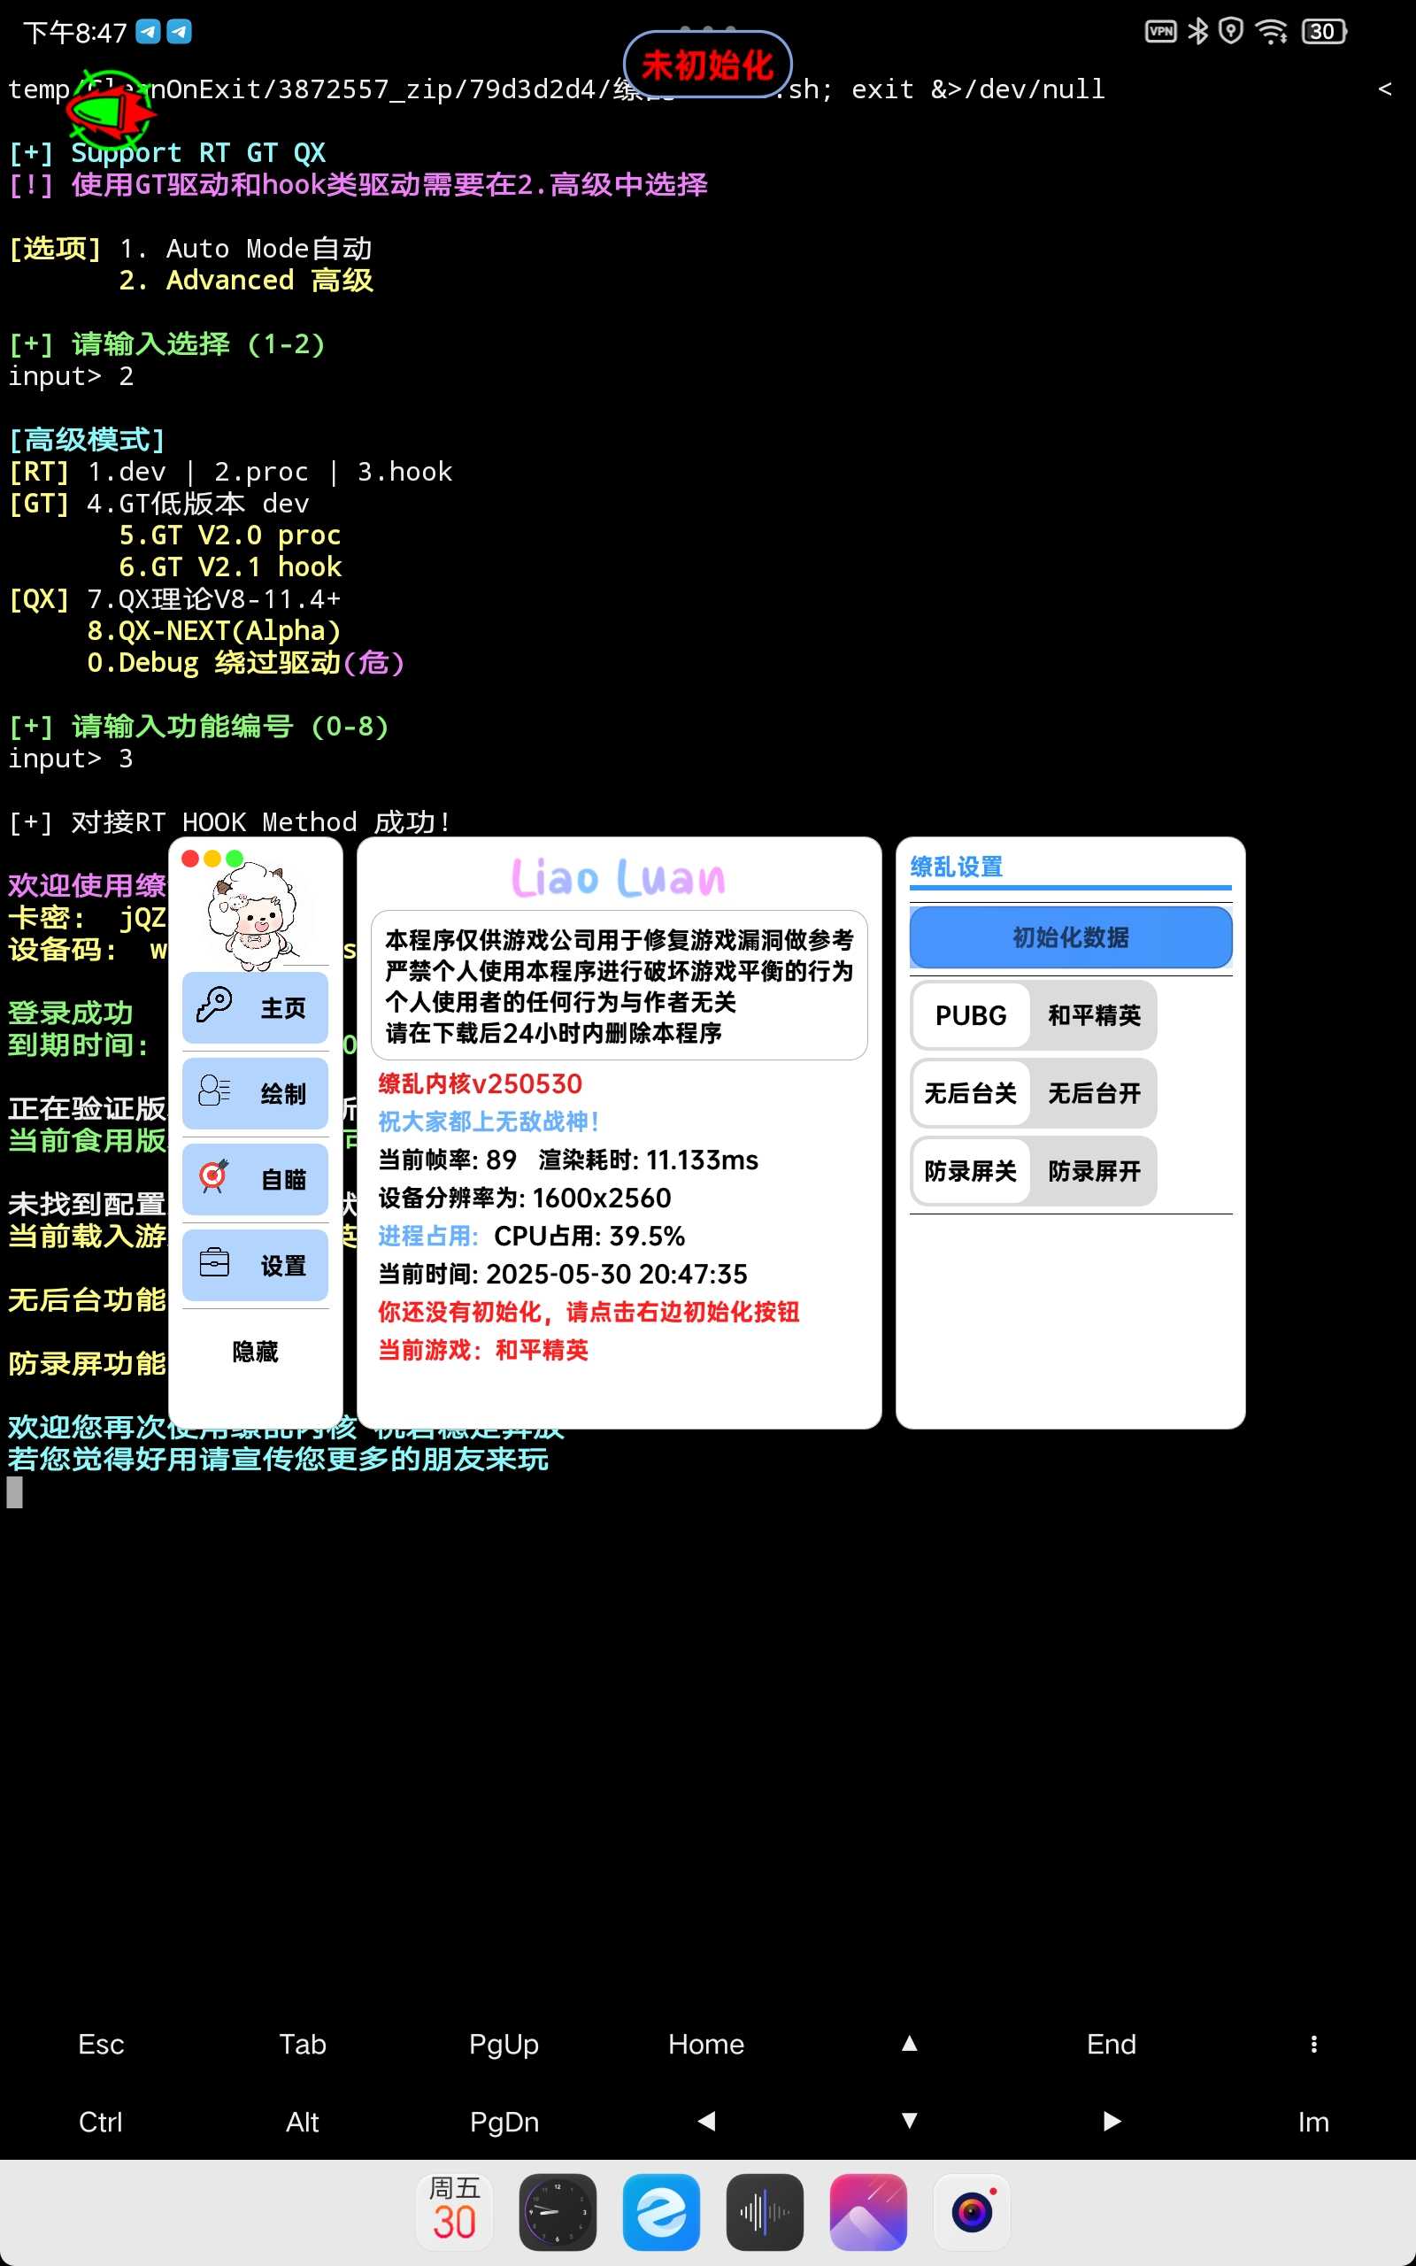Image resolution: width=1416 pixels, height=2266 pixels.
Task: Tap the floating rocket icon overlay
Action: pos(110,111)
